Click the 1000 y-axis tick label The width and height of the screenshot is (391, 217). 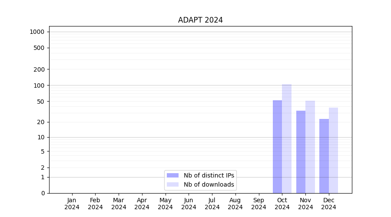coord(37,32)
